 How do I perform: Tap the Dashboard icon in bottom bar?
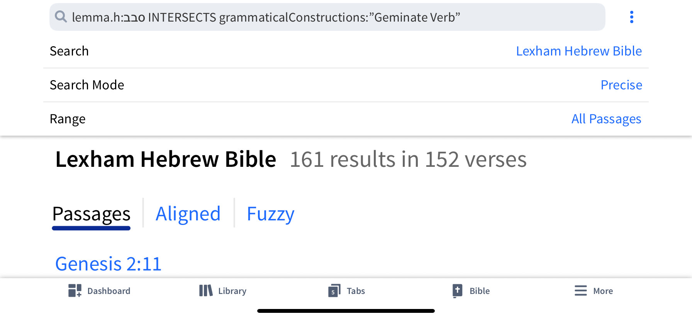[75, 290]
